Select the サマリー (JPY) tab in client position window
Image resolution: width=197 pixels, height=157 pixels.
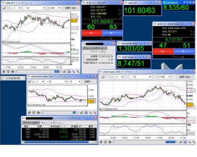point(31,123)
